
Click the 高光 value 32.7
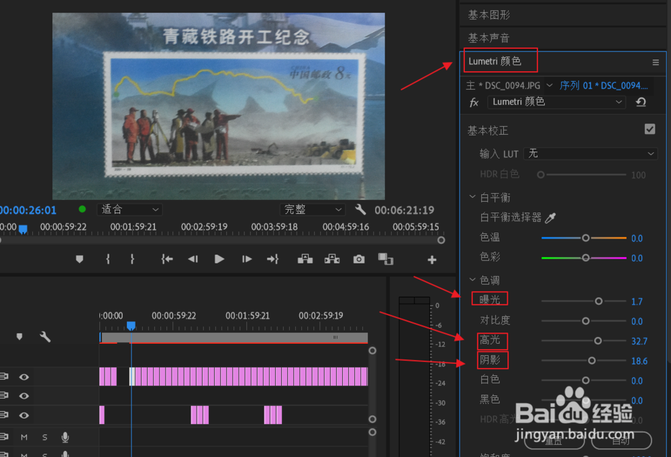[639, 341]
